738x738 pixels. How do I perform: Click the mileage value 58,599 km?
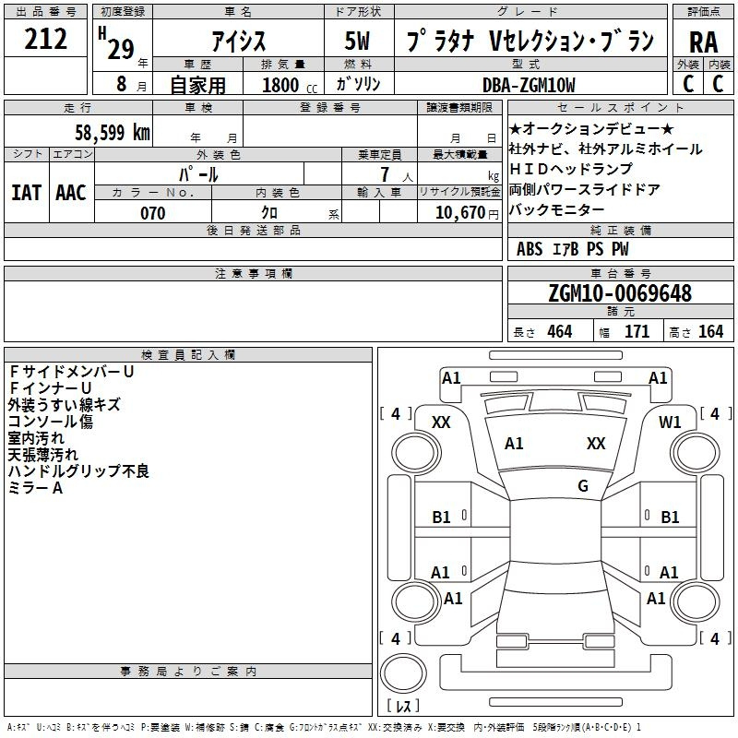click(x=112, y=132)
